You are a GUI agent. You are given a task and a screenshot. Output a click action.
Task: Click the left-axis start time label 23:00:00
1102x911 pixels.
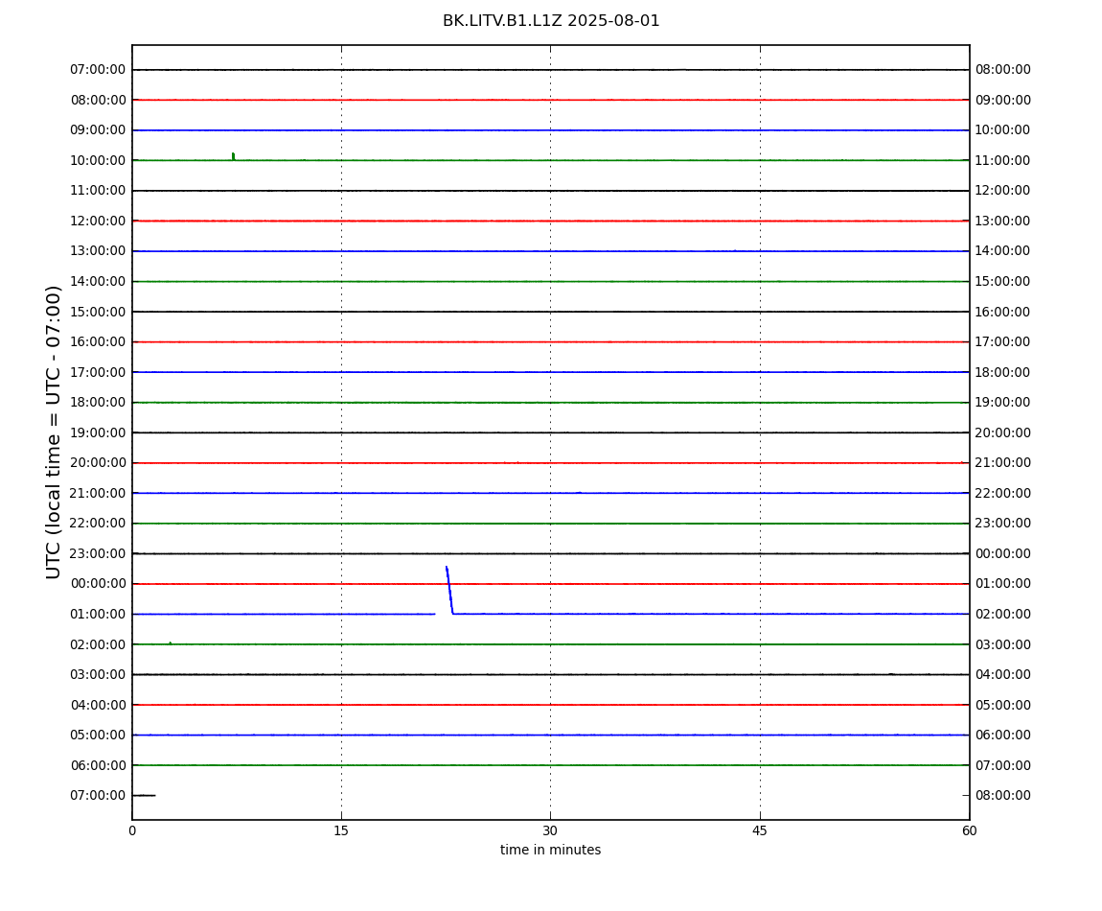click(99, 553)
